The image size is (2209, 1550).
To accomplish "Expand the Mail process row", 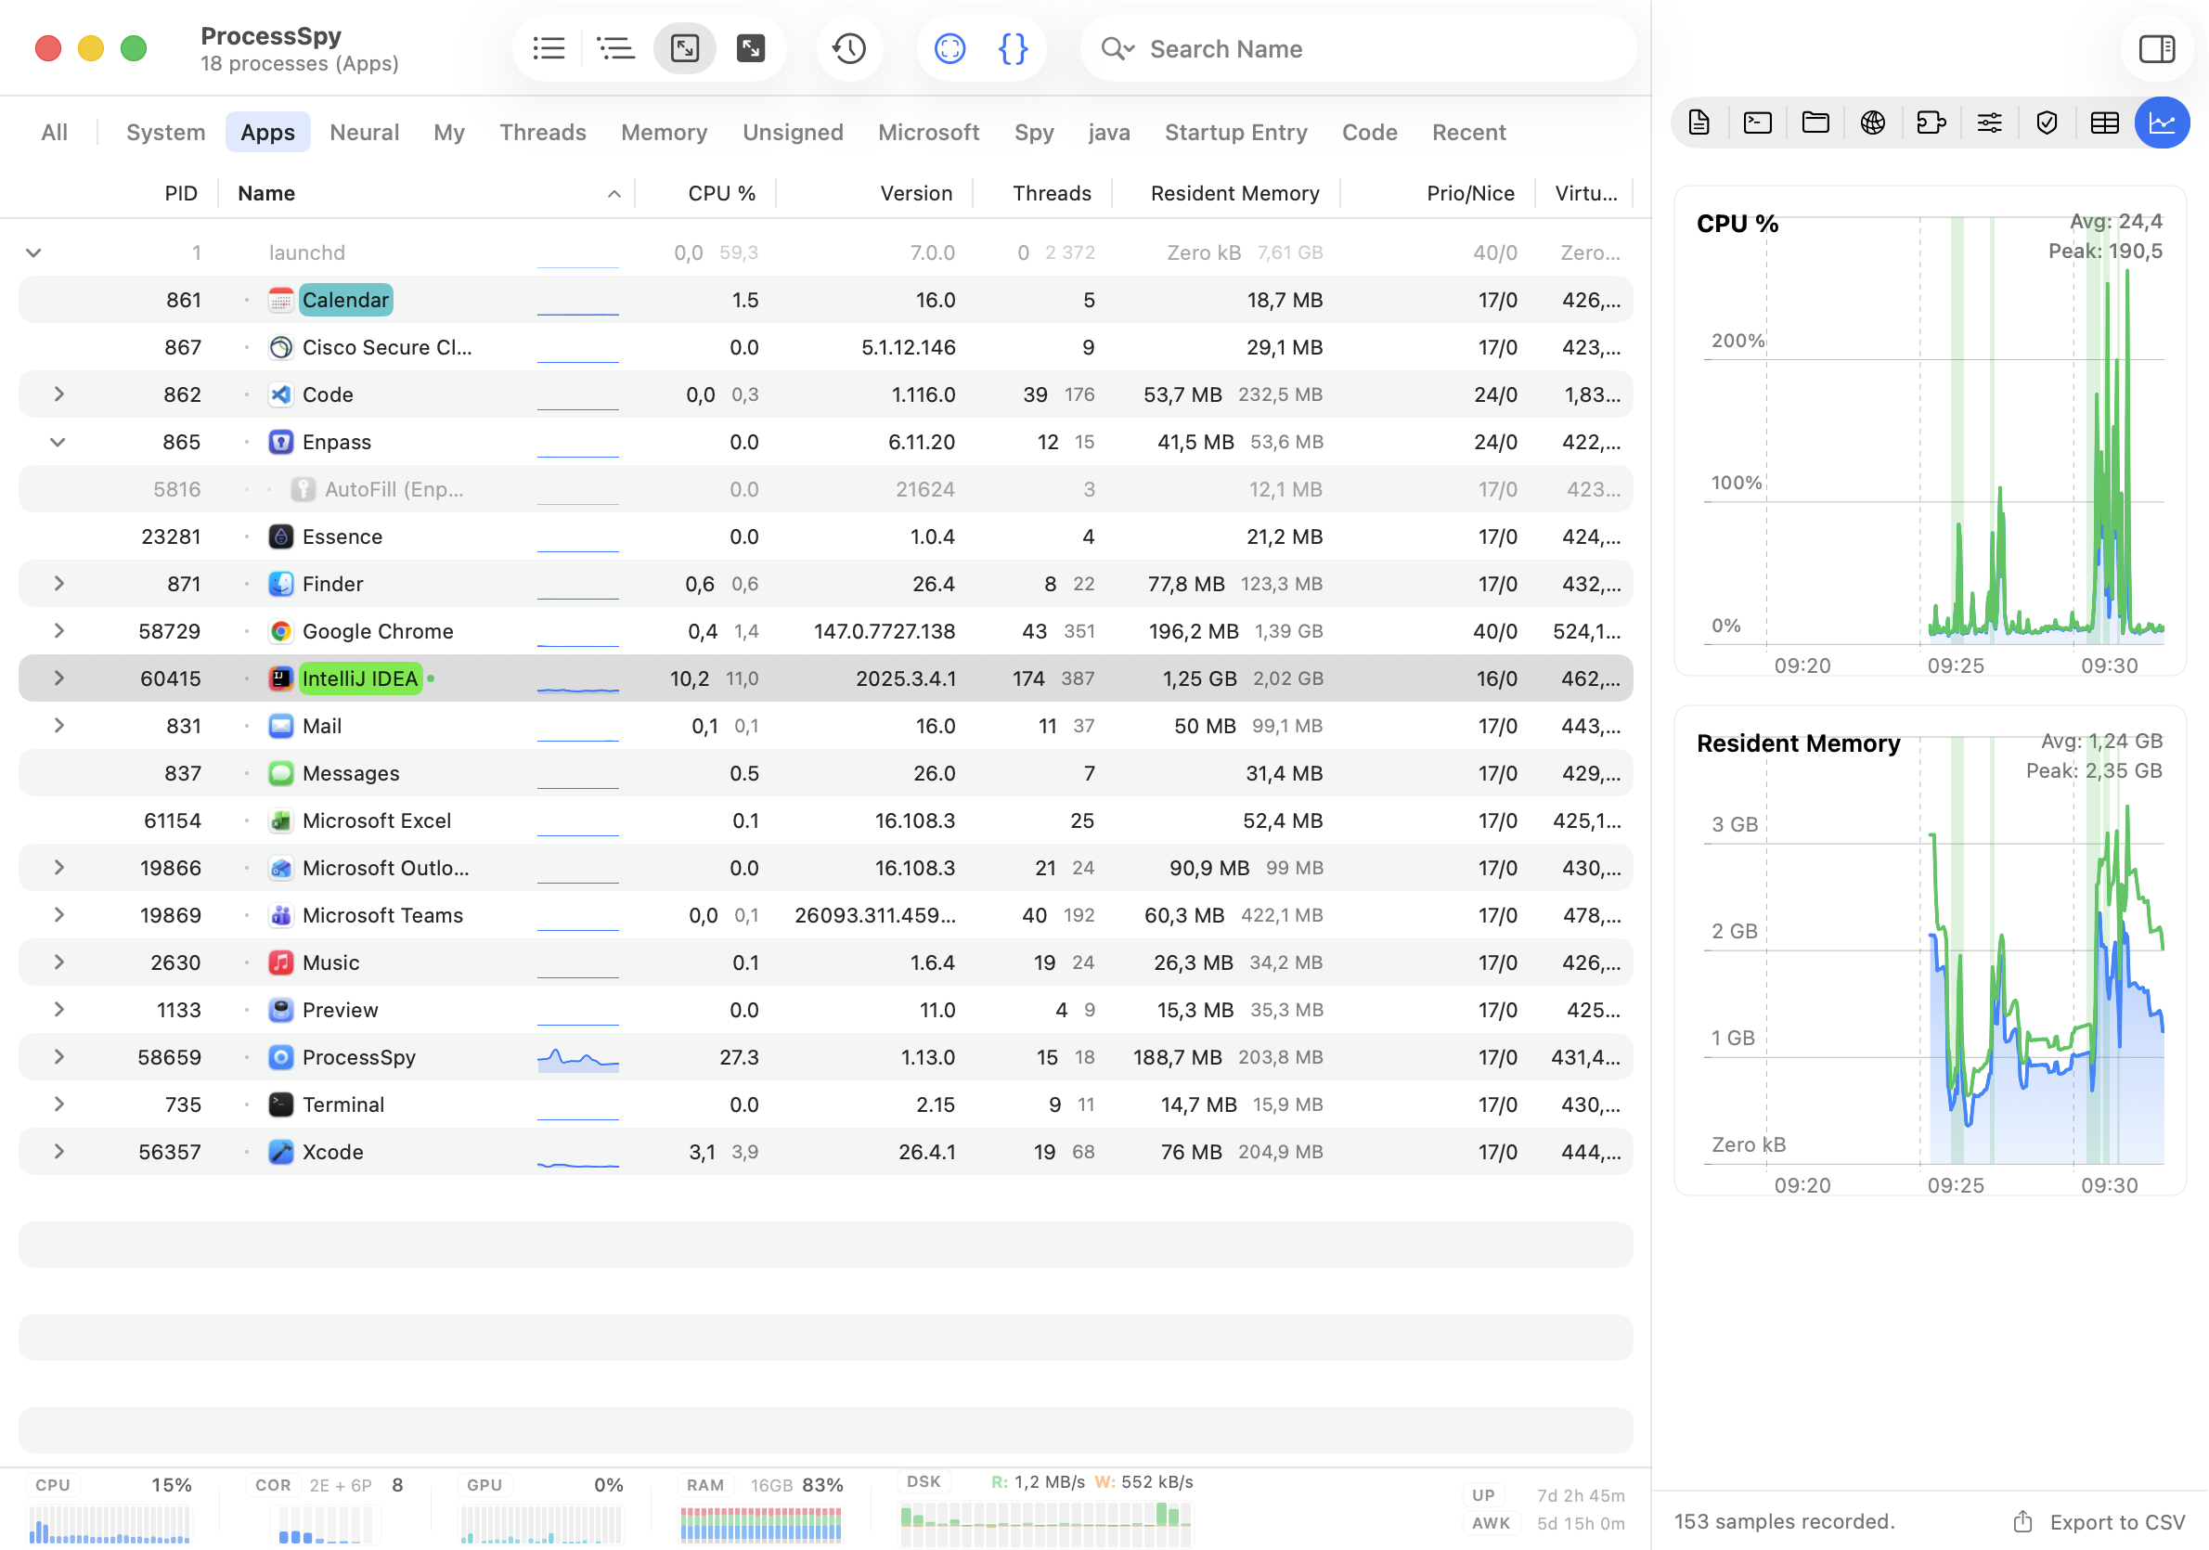I will point(58,726).
